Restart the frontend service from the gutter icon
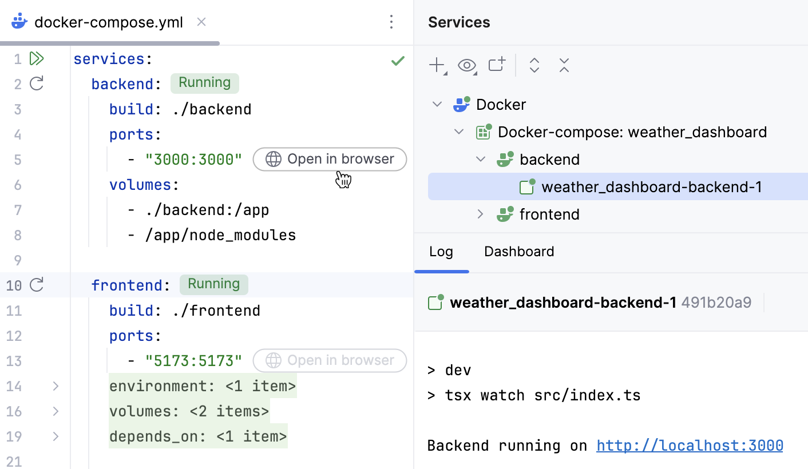Image resolution: width=808 pixels, height=469 pixels. (37, 284)
